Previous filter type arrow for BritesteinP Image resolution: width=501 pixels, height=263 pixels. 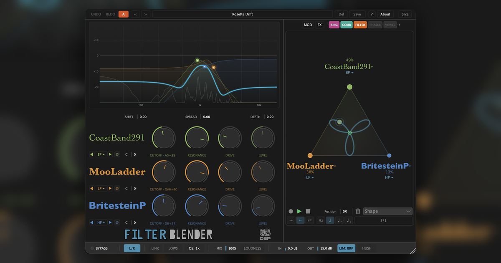click(92, 223)
